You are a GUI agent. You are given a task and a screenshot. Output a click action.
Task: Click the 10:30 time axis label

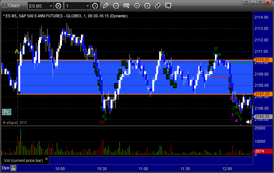(x=102, y=169)
